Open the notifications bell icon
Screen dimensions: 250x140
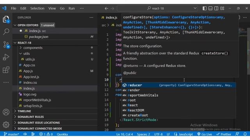[x=245, y=134]
